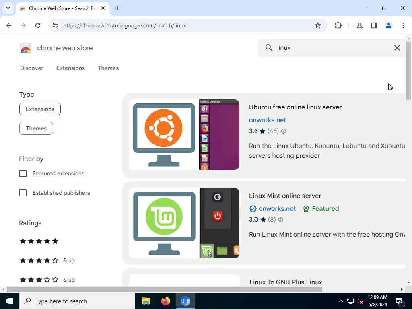Open a new tab with plus button
The height and width of the screenshot is (309, 412).
tap(117, 8)
